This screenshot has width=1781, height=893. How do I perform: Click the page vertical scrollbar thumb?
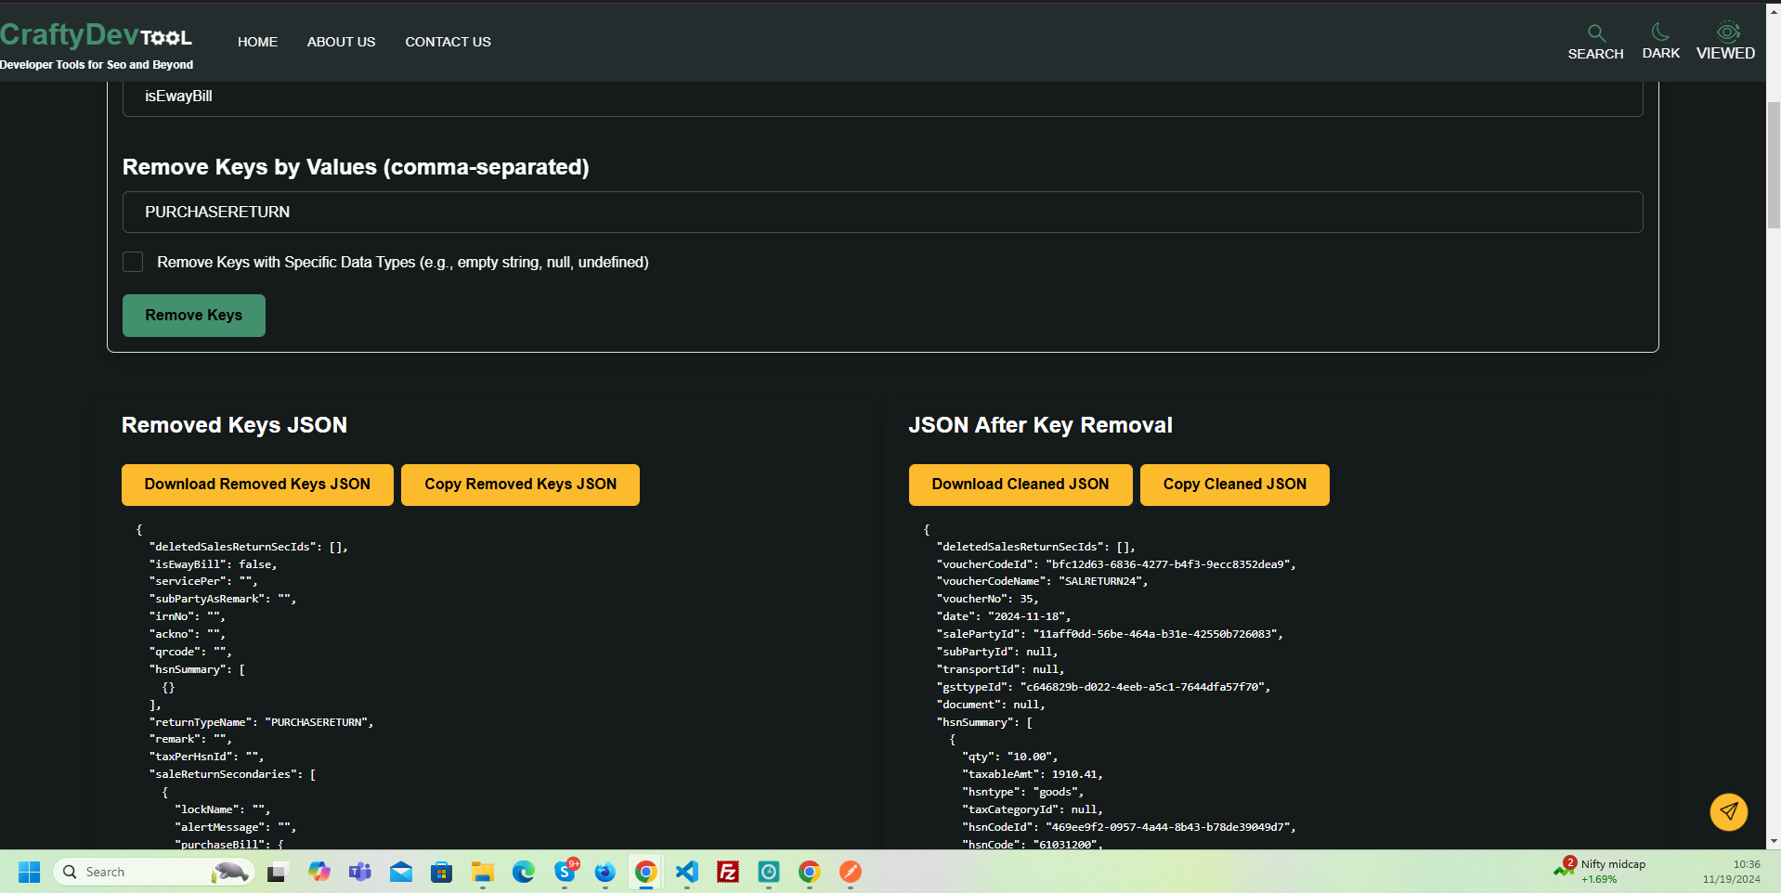[1774, 165]
